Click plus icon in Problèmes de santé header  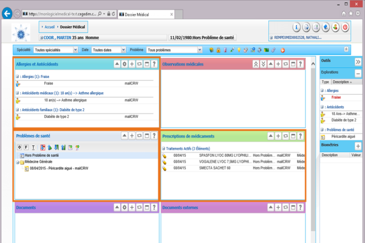tap(132, 136)
